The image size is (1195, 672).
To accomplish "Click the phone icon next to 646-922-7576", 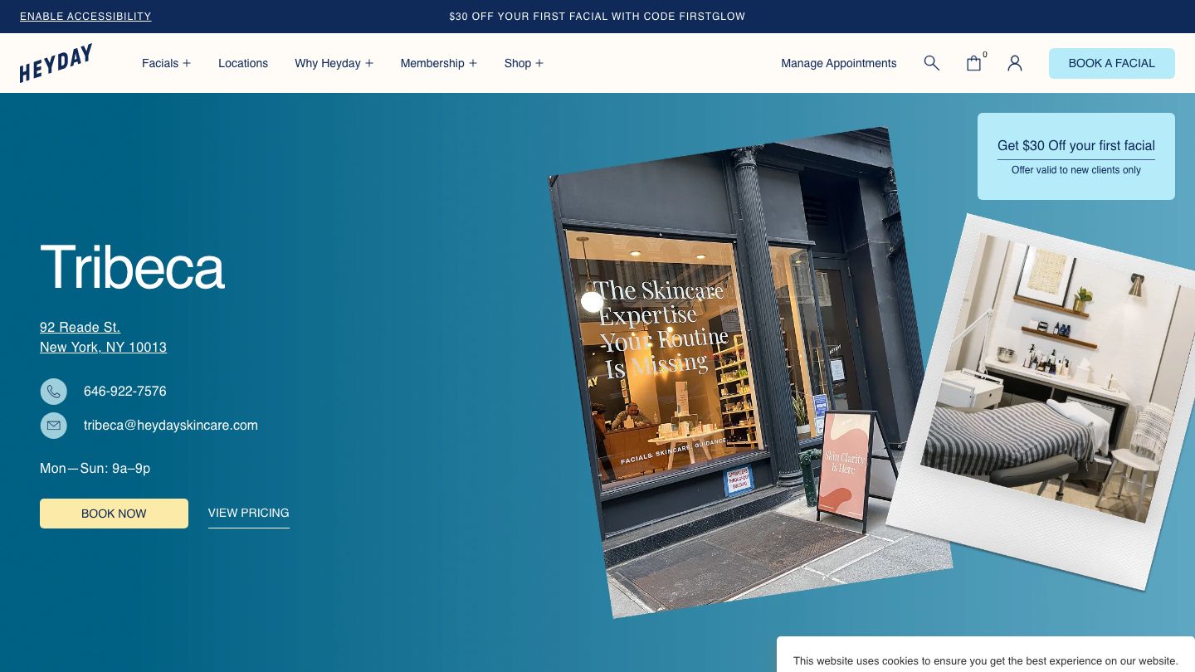I will pos(53,391).
